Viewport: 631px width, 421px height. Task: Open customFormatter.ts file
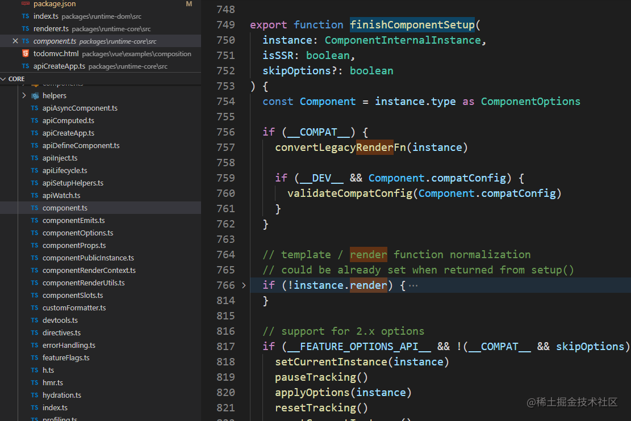(74, 307)
